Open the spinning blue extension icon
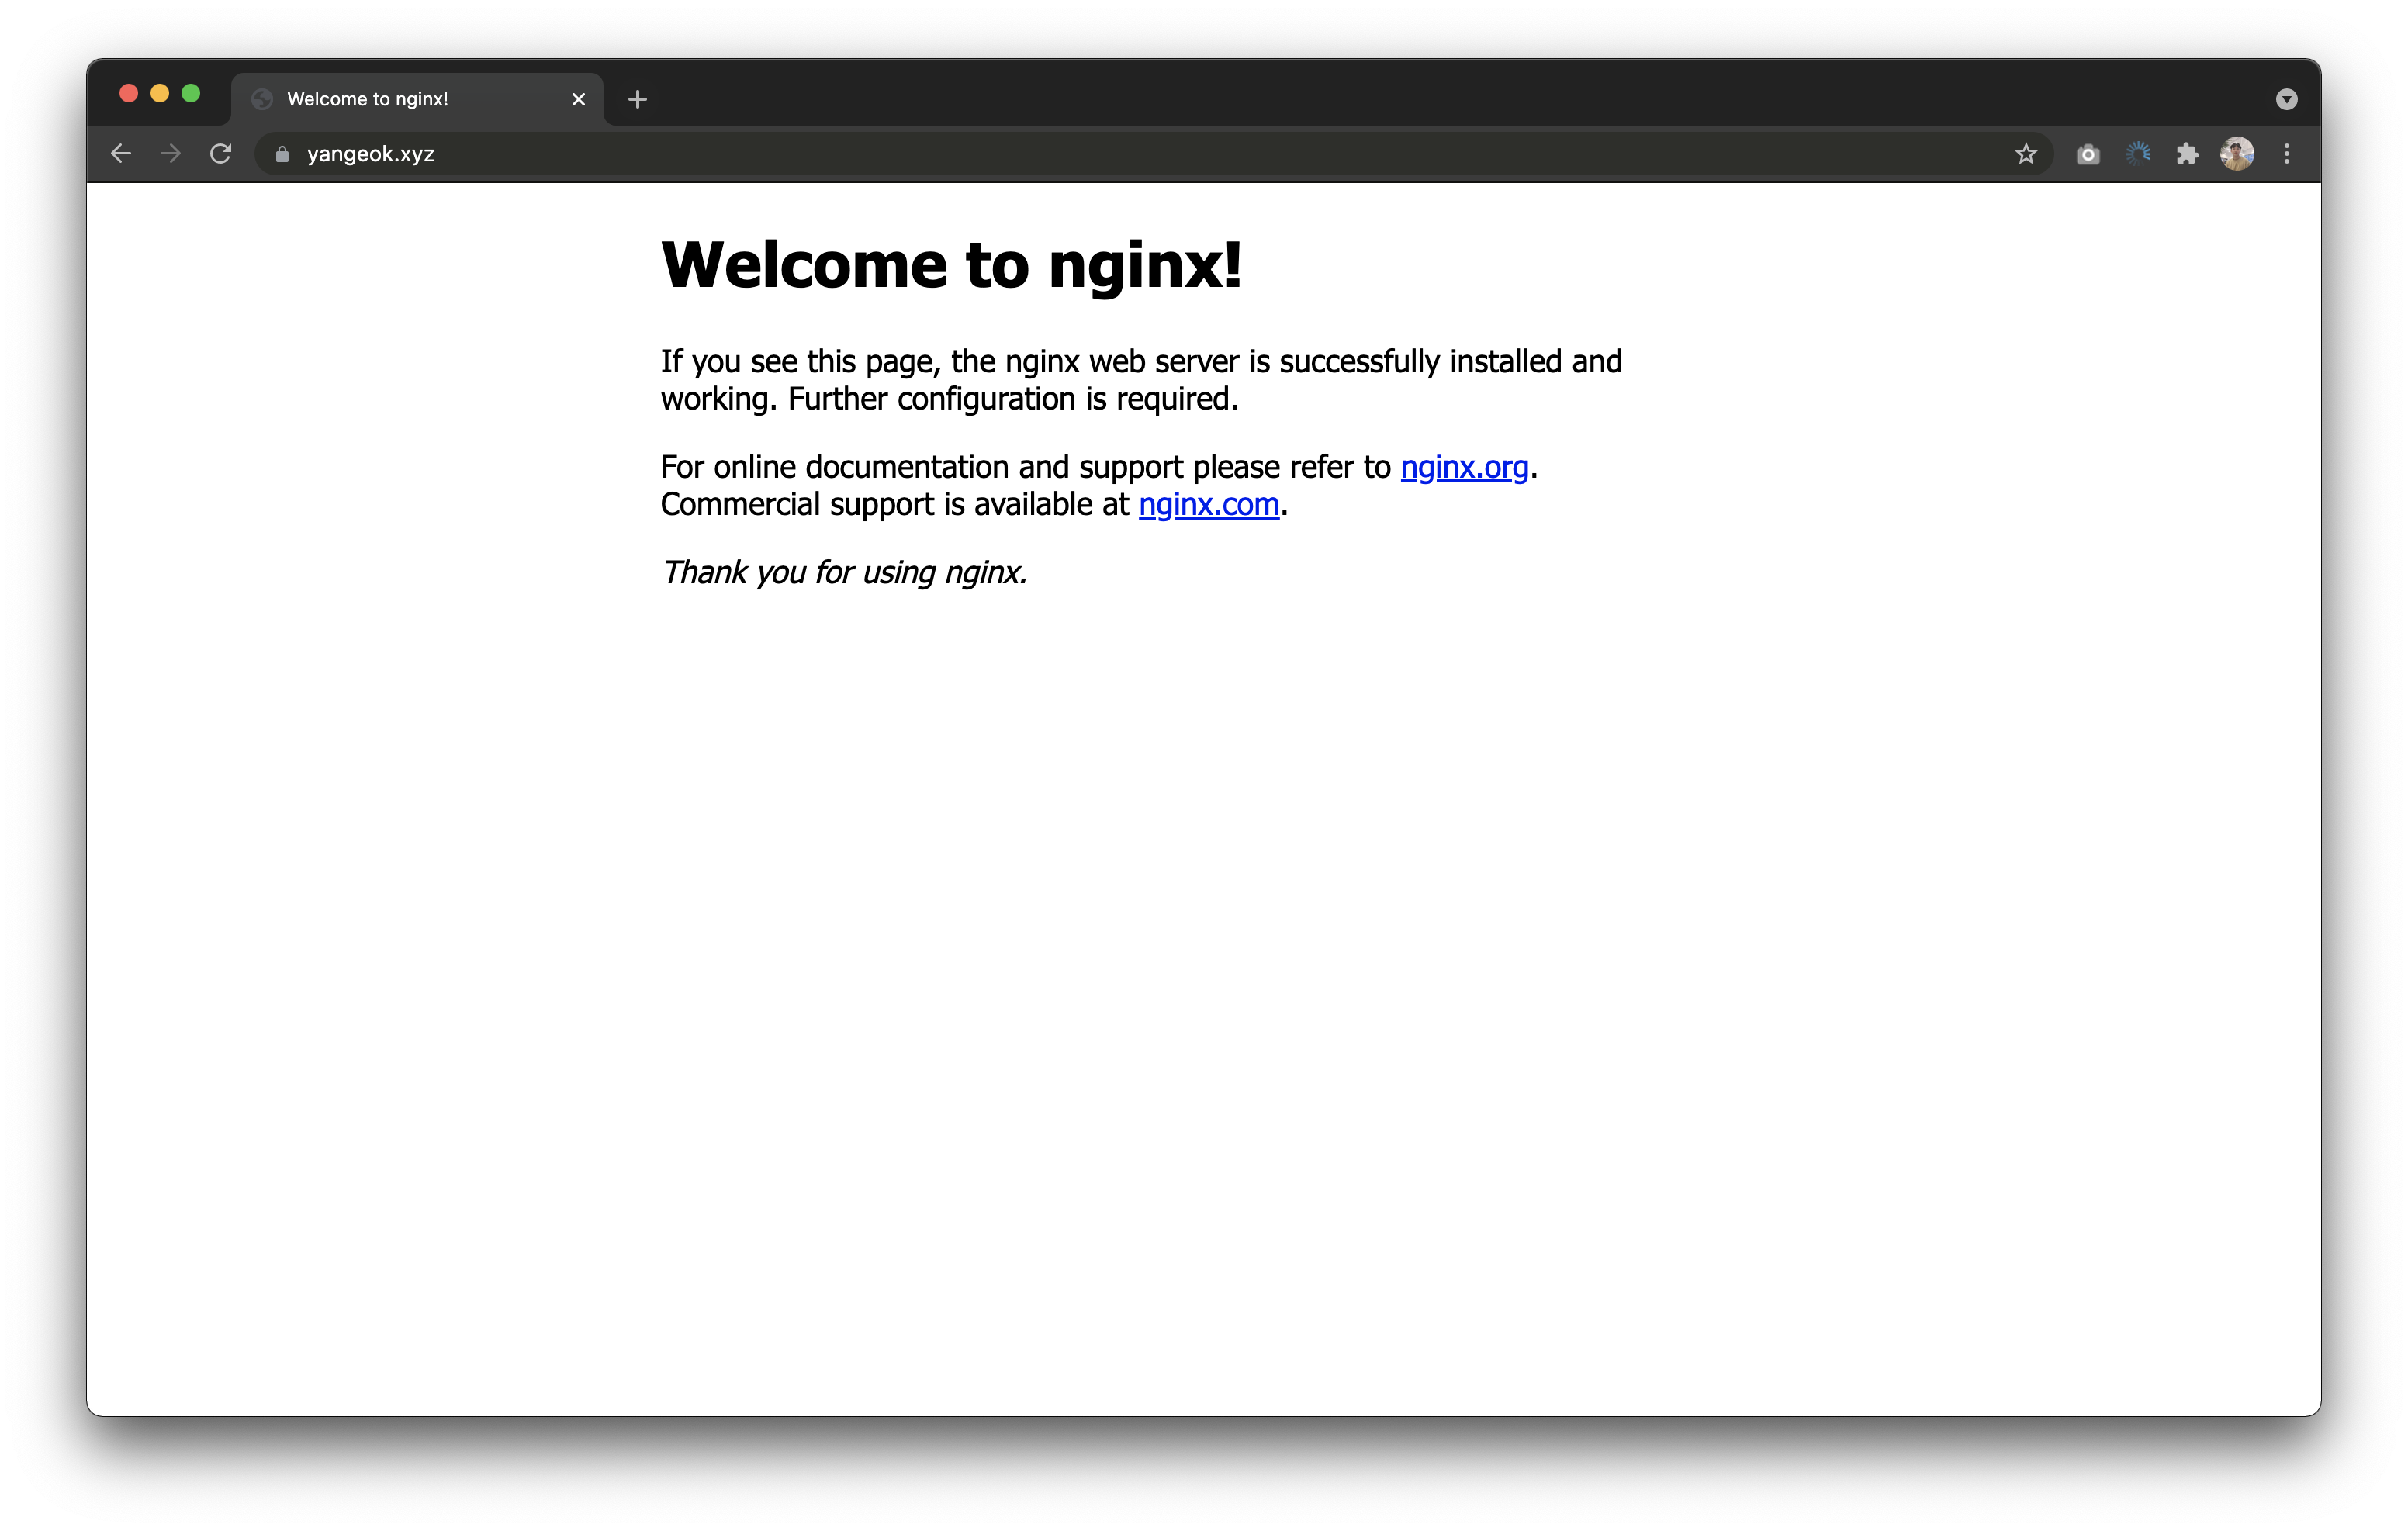Screen dimensions: 2408x1531 click(x=2138, y=154)
